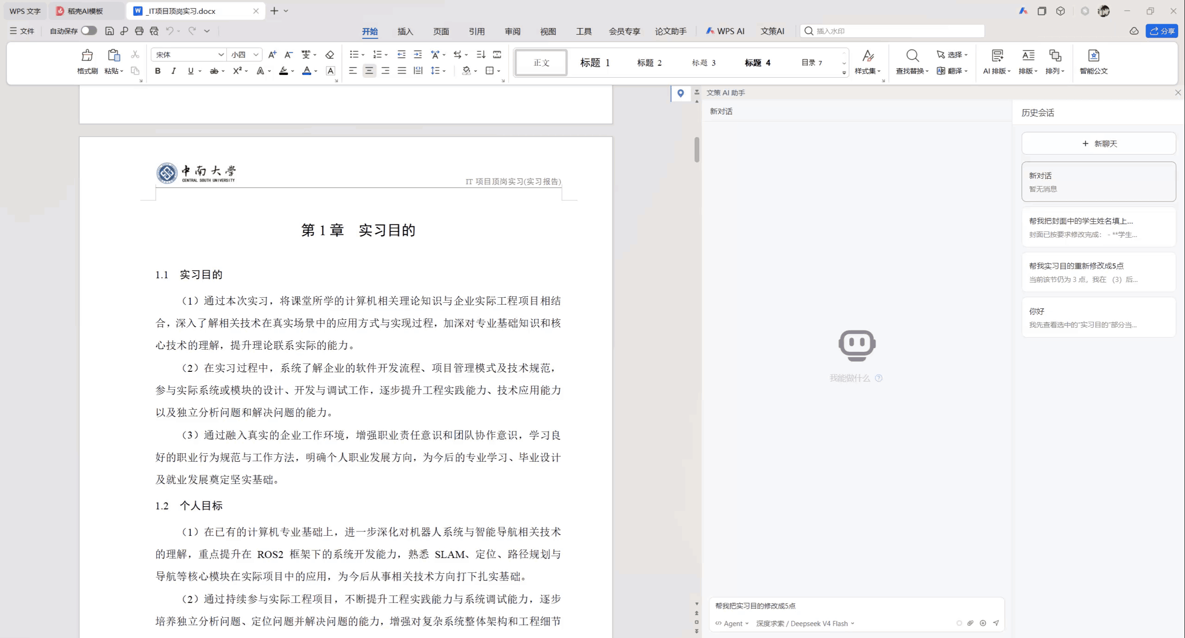
Task: Toggle bold formatting with B icon
Action: pos(158,71)
